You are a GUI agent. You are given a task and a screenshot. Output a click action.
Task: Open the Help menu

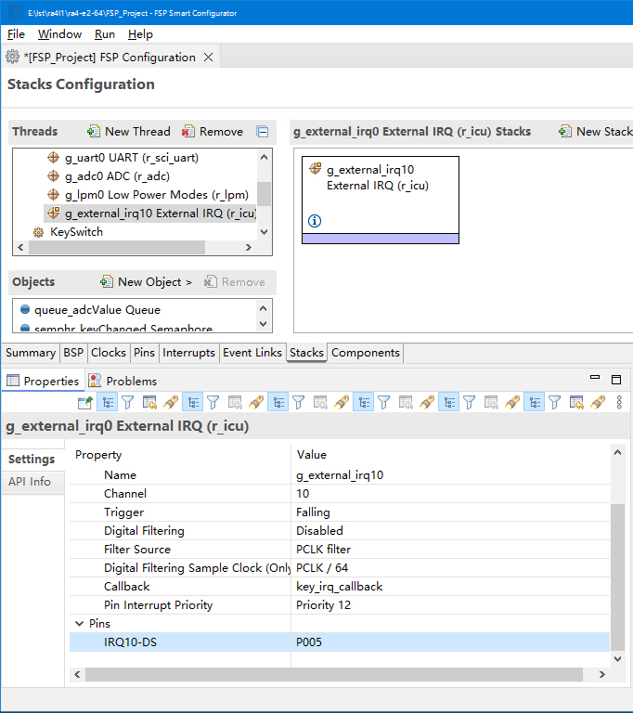pyautogui.click(x=140, y=34)
